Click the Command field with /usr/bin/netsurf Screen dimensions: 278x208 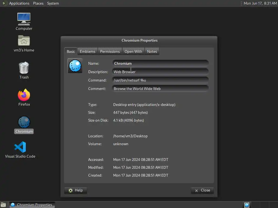[x=160, y=80]
